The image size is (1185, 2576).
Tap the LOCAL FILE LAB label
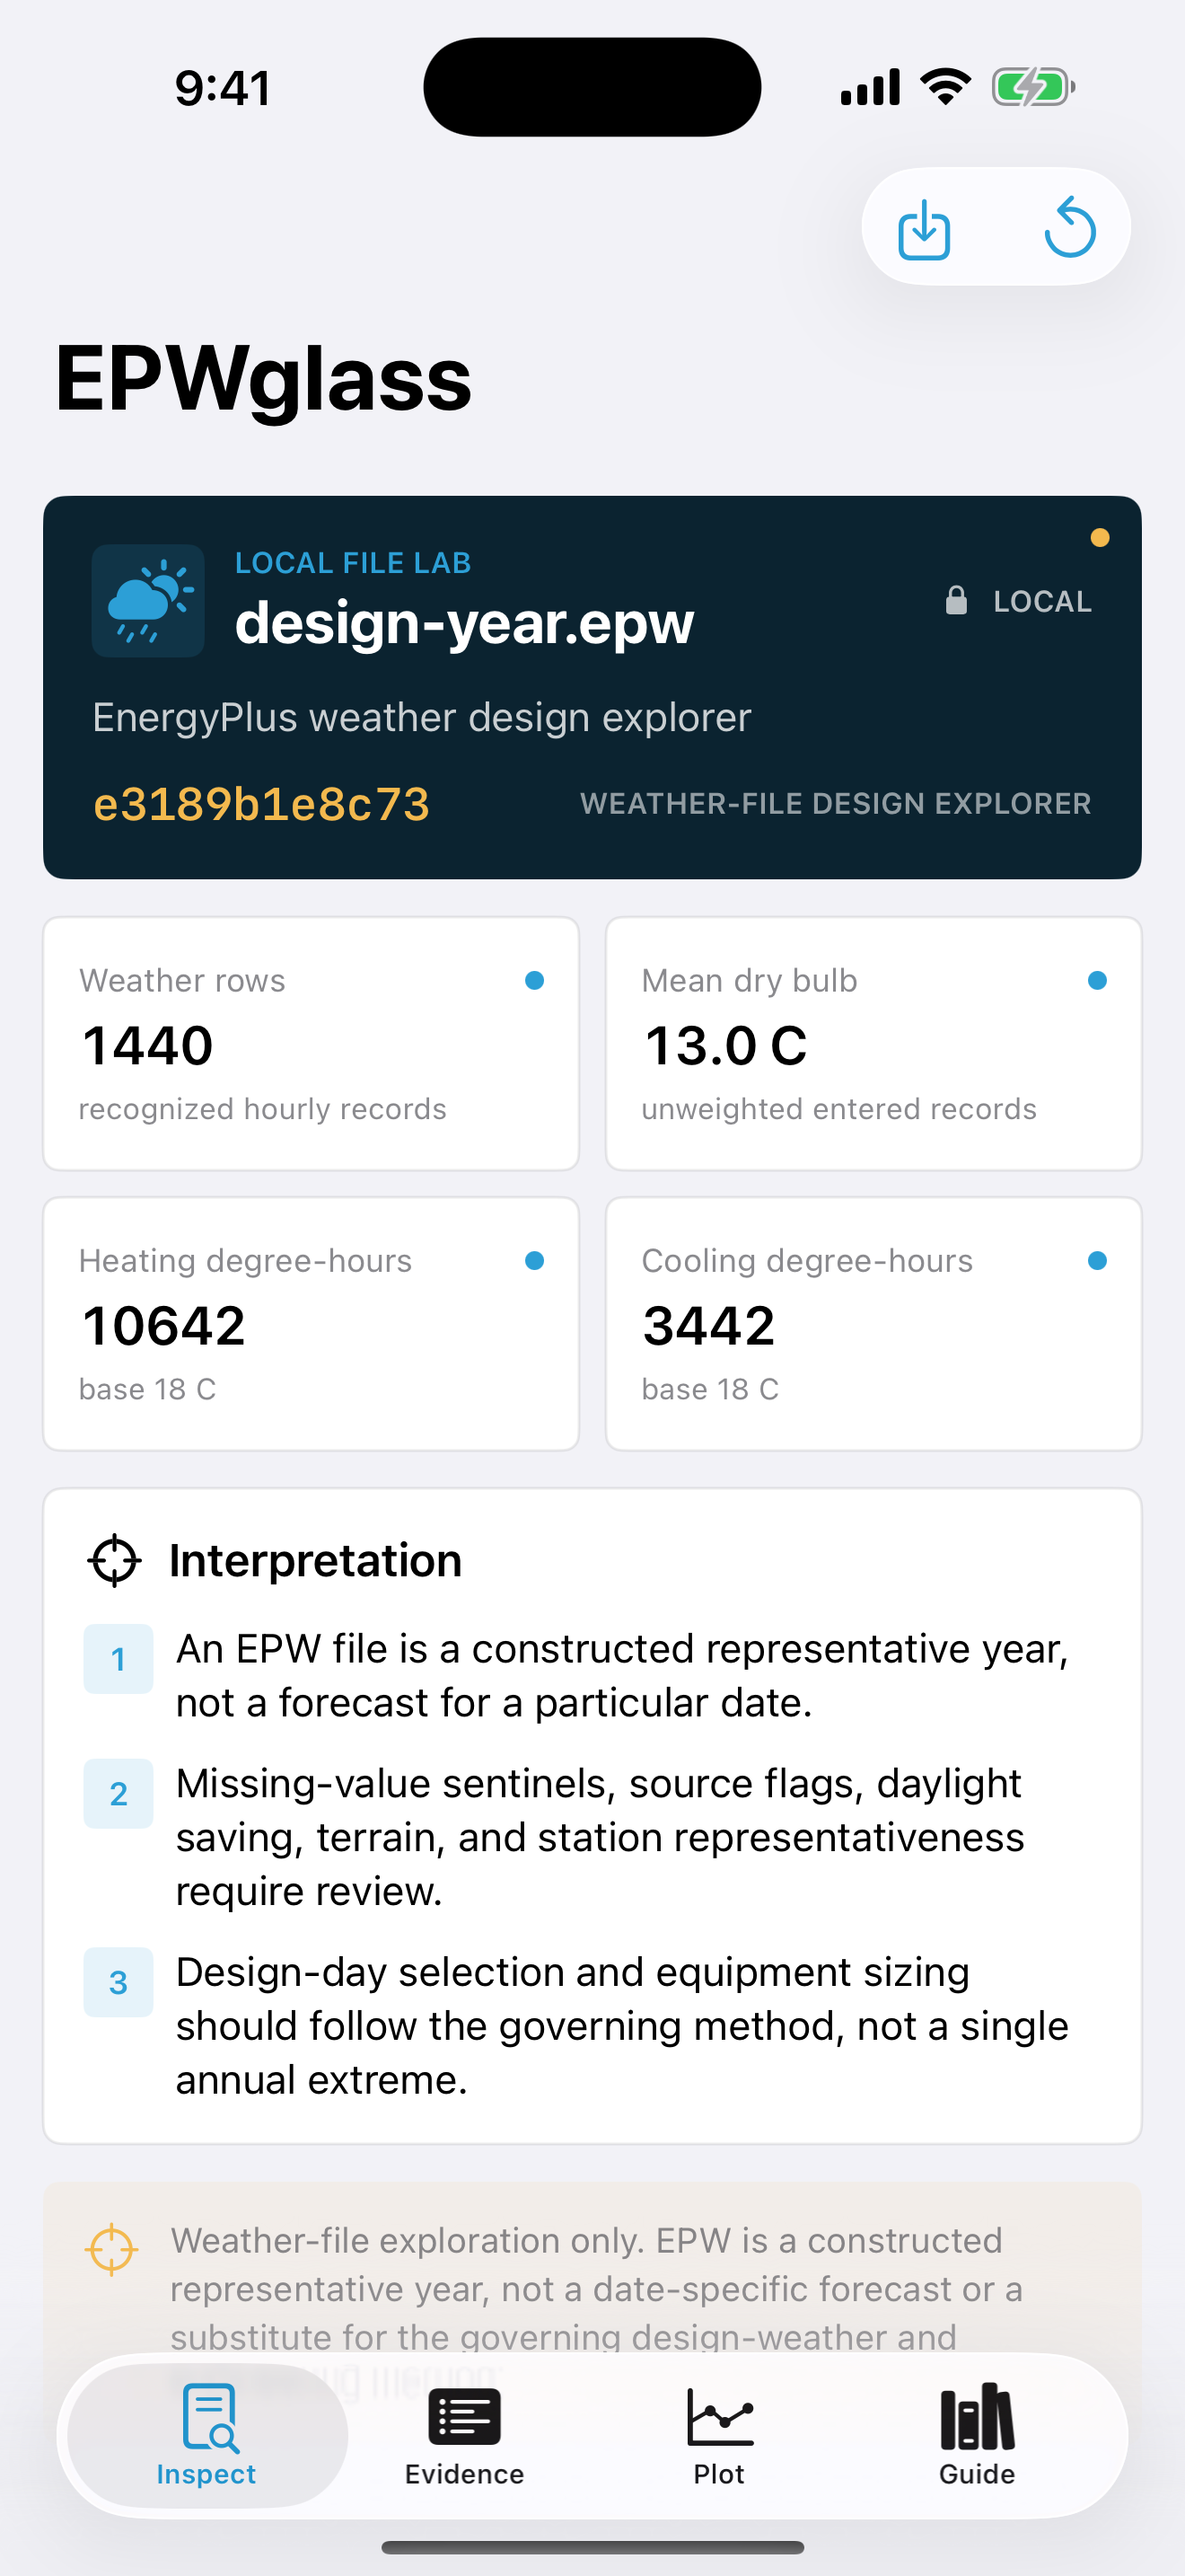coord(353,563)
